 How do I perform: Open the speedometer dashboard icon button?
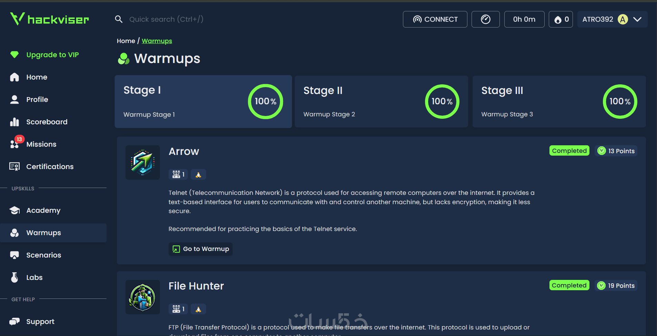click(485, 19)
